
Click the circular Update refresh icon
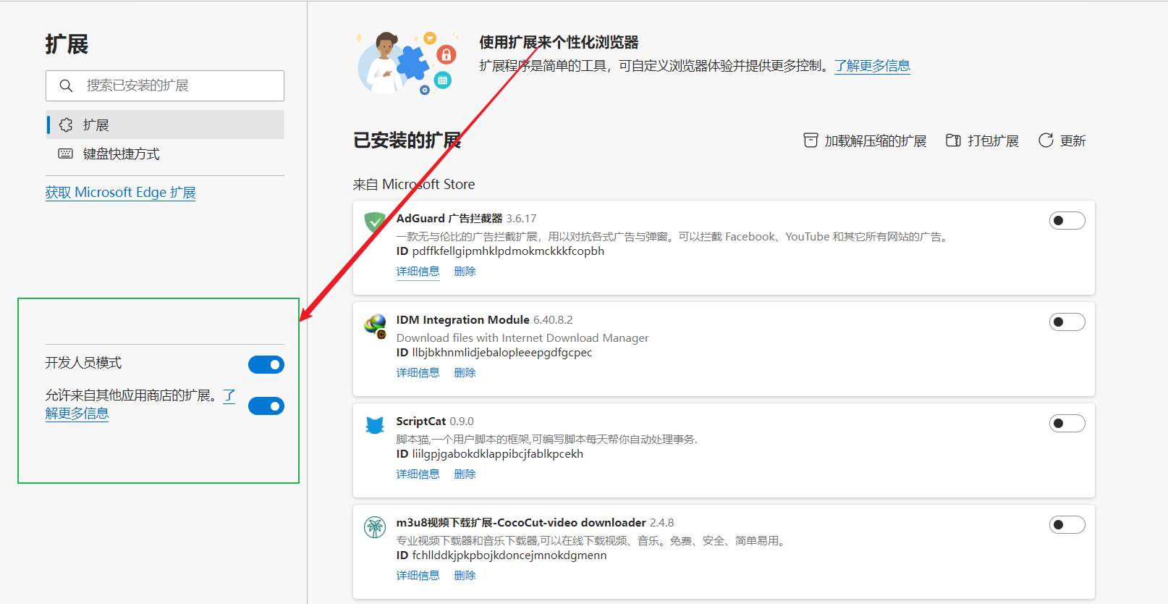1046,140
